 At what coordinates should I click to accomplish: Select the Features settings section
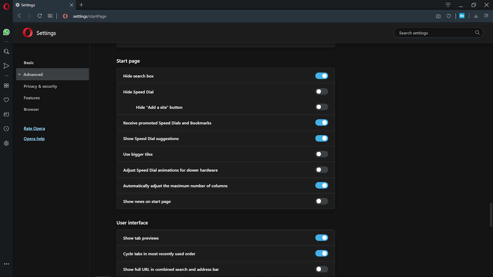click(32, 98)
